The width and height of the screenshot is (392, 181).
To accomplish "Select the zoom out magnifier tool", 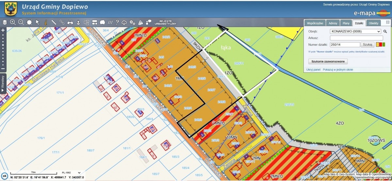I will (21, 23).
